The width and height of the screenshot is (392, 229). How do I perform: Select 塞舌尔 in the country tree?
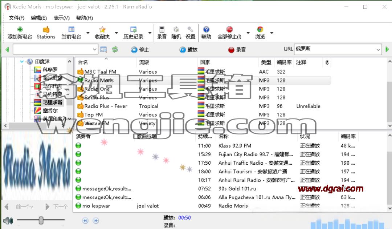50,111
